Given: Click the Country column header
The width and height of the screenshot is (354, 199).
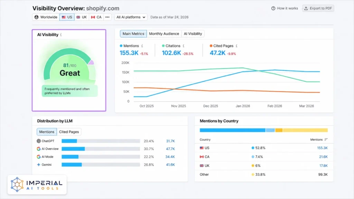Looking at the screenshot, I should point(205,140).
